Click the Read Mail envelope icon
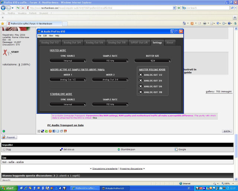This screenshot has height=191, width=238. 199,23
